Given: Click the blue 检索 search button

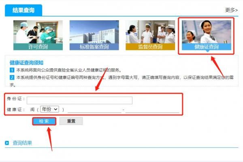Looking at the screenshot, I should [x=44, y=121].
